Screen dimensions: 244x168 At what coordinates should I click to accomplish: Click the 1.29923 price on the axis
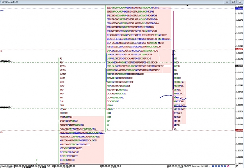(x=240, y=157)
